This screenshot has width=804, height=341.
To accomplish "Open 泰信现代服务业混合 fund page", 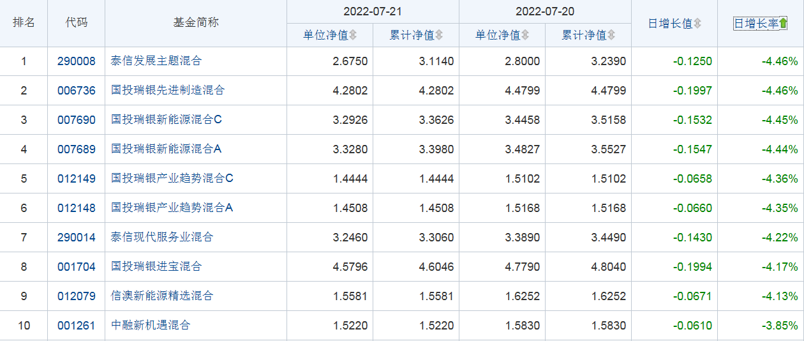I will (162, 238).
